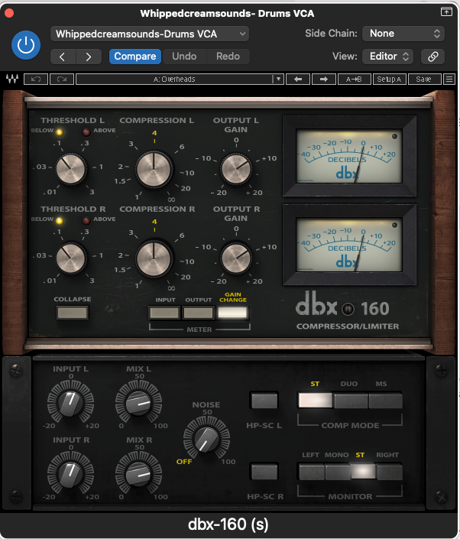Click the INPUT L knob
The height and width of the screenshot is (539, 460).
point(70,403)
